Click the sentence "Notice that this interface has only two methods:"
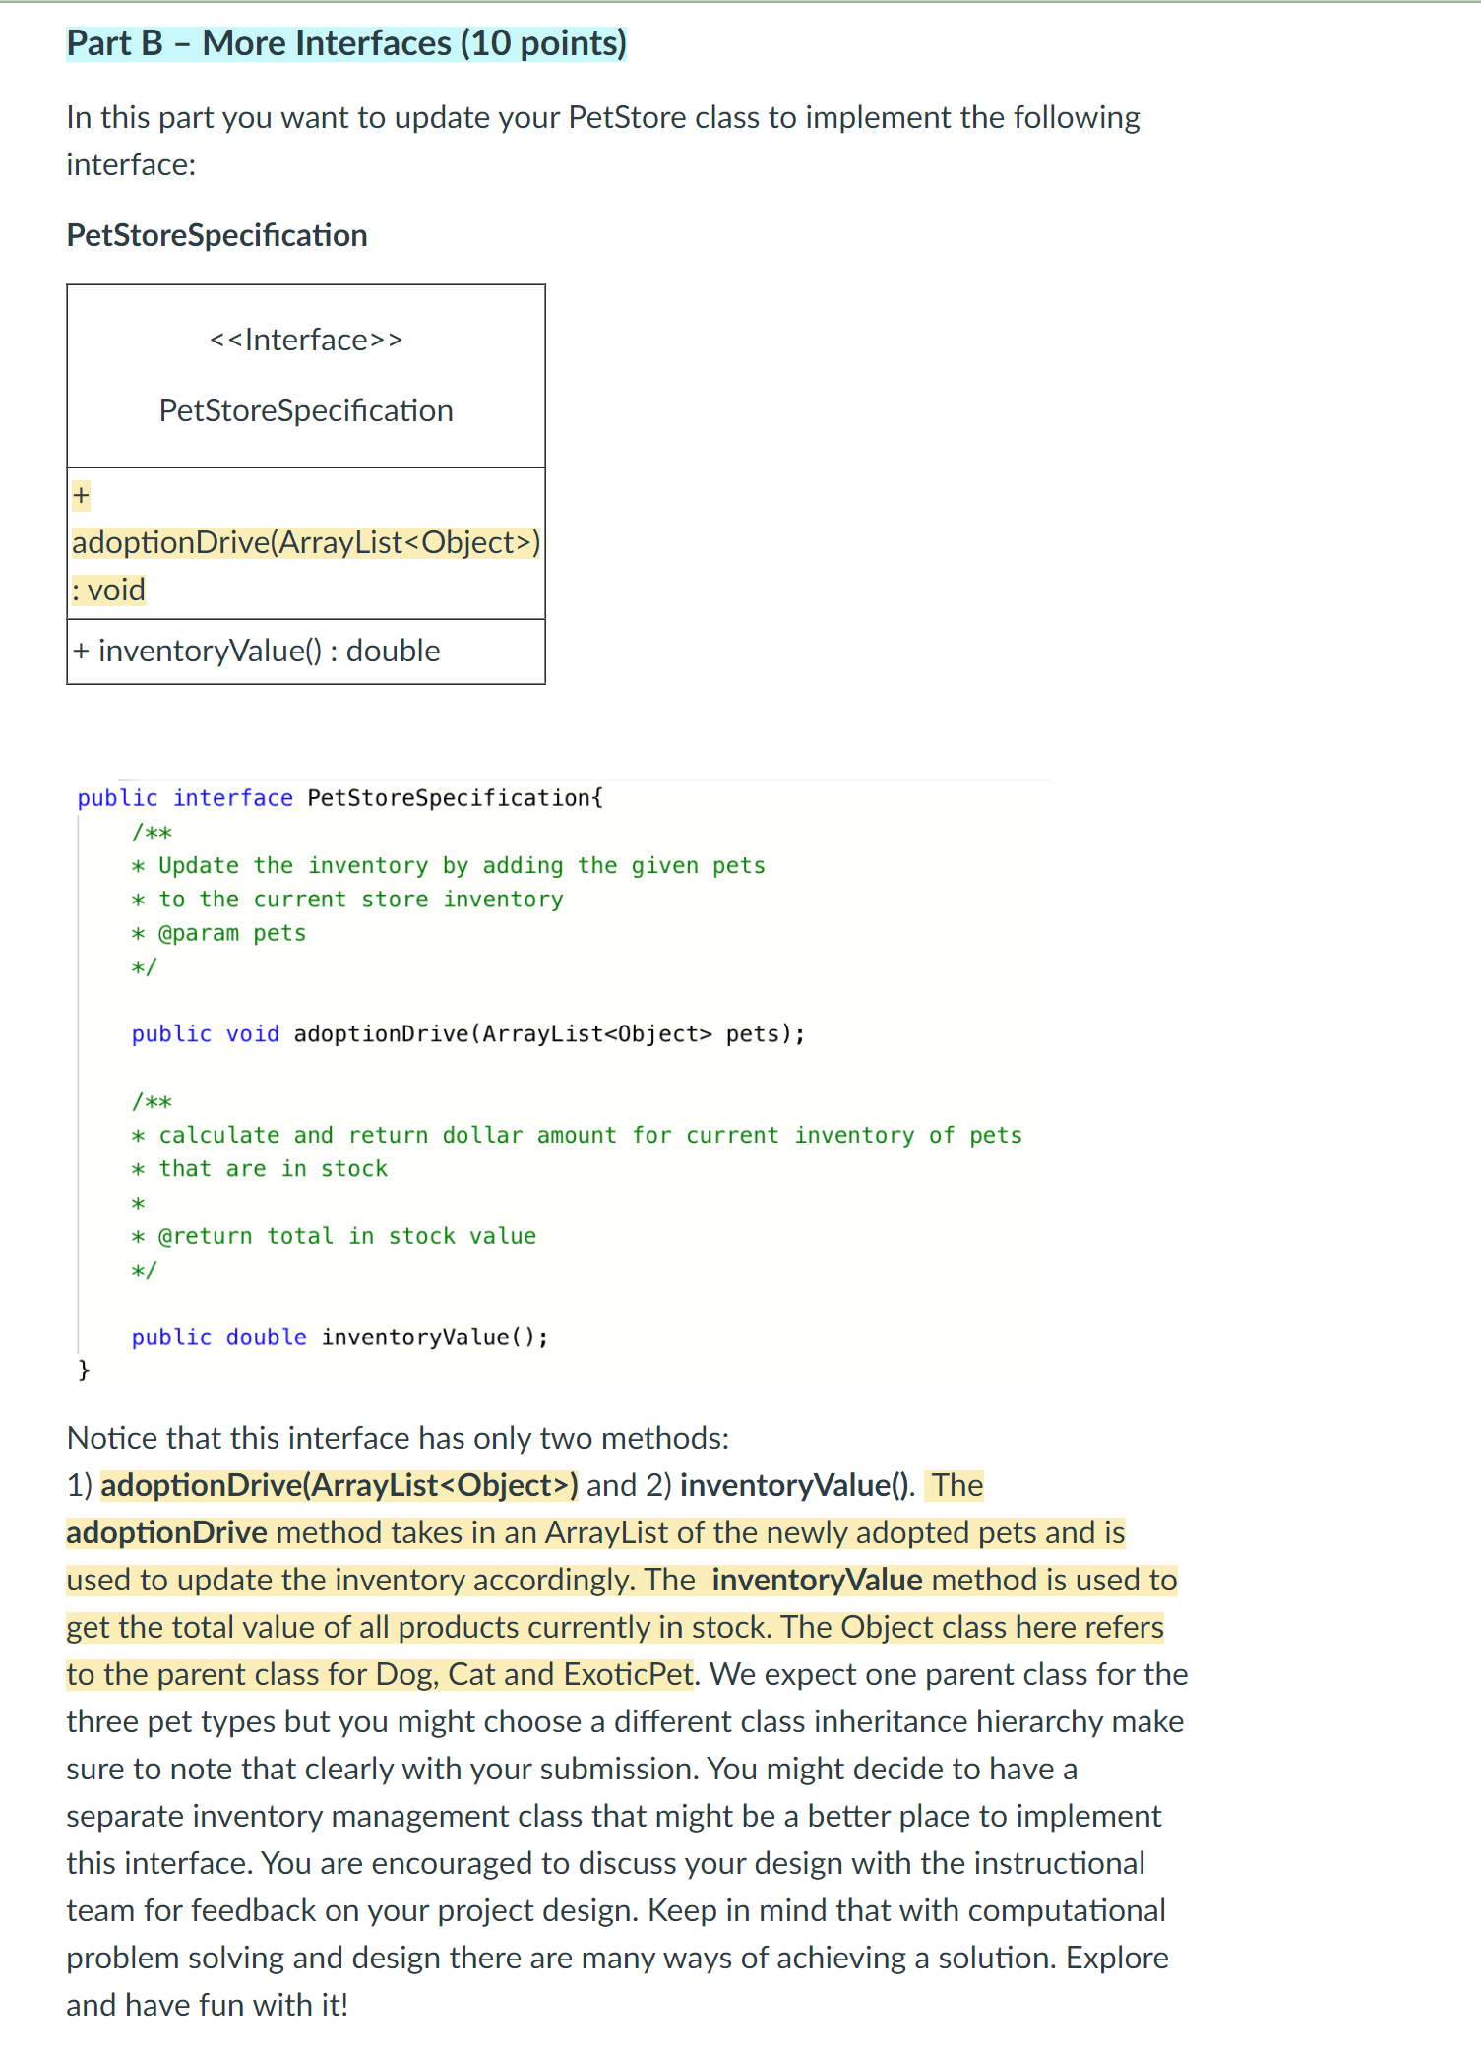The width and height of the screenshot is (1481, 2053). [x=399, y=1438]
